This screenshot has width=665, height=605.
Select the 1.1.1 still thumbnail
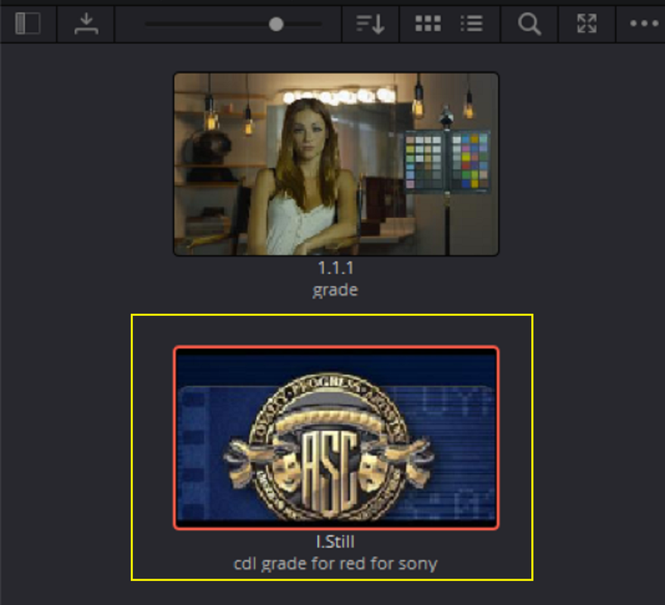pyautogui.click(x=336, y=164)
